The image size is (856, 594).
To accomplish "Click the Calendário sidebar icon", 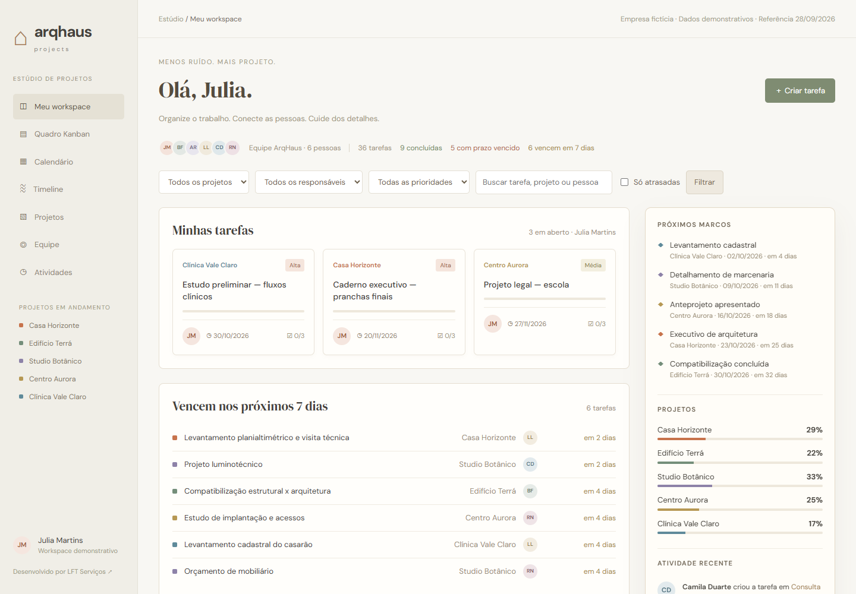I will tap(23, 162).
